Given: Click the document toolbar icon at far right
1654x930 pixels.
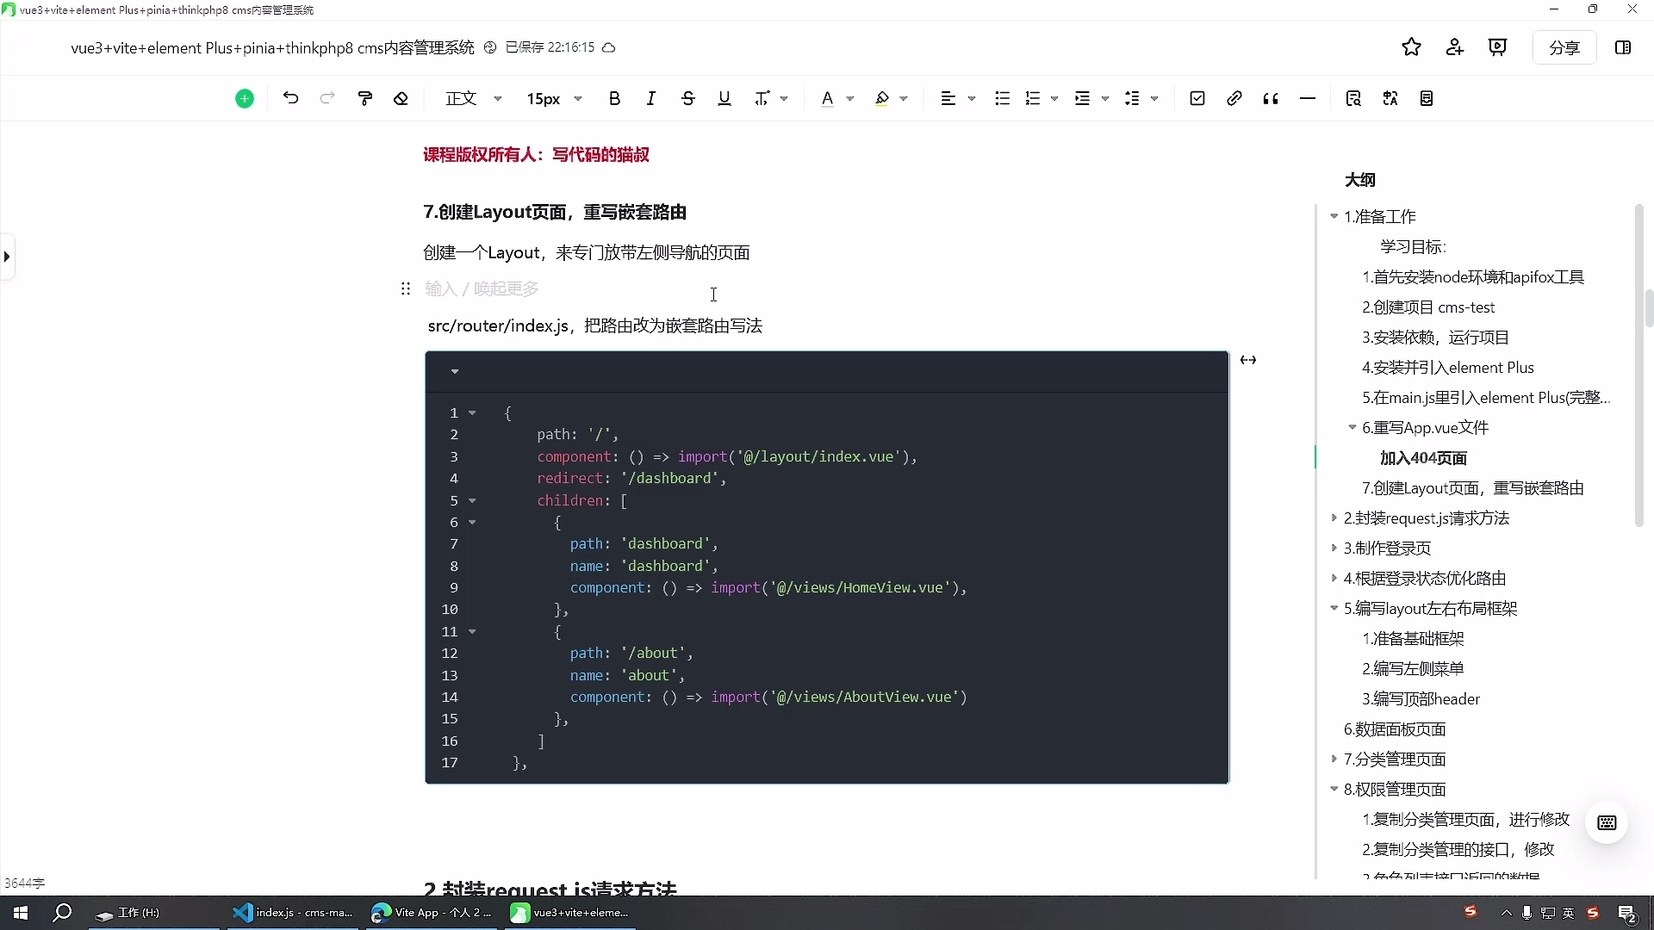Looking at the screenshot, I should click(1427, 98).
